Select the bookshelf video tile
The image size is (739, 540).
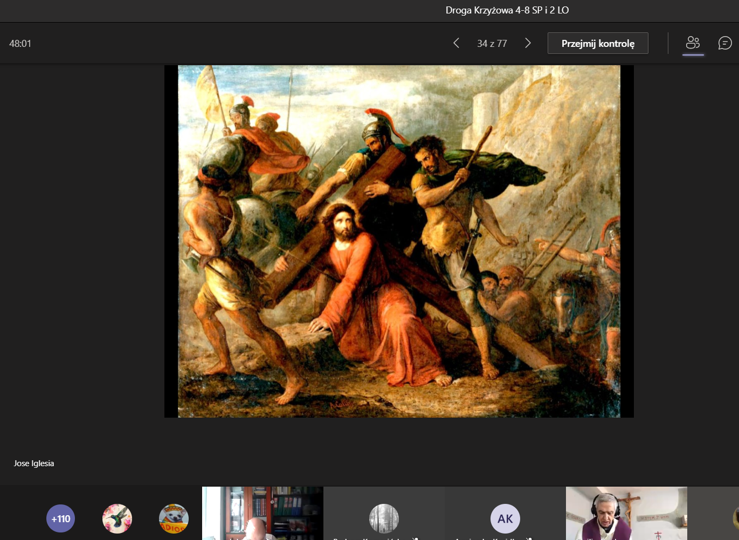click(263, 513)
